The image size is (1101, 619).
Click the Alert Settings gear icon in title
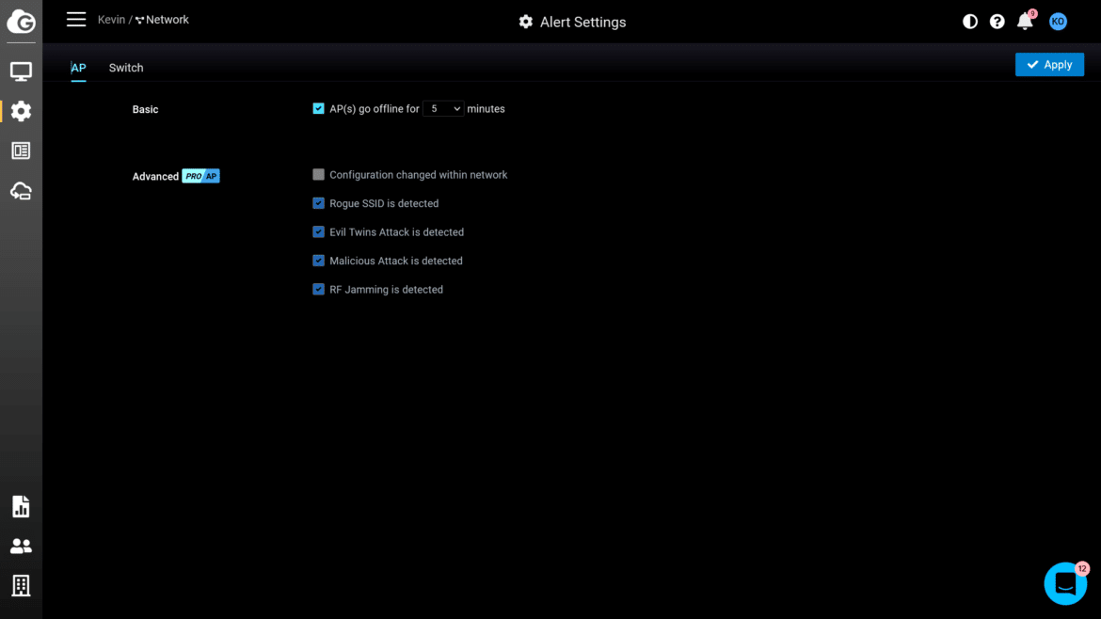point(525,22)
